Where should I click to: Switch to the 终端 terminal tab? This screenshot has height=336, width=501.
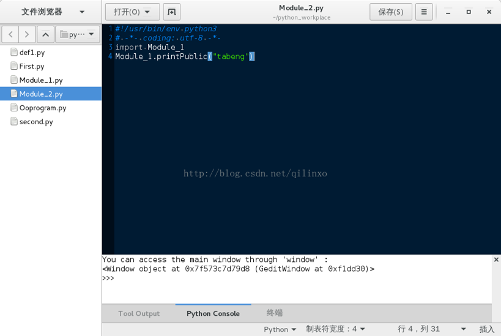(x=275, y=313)
